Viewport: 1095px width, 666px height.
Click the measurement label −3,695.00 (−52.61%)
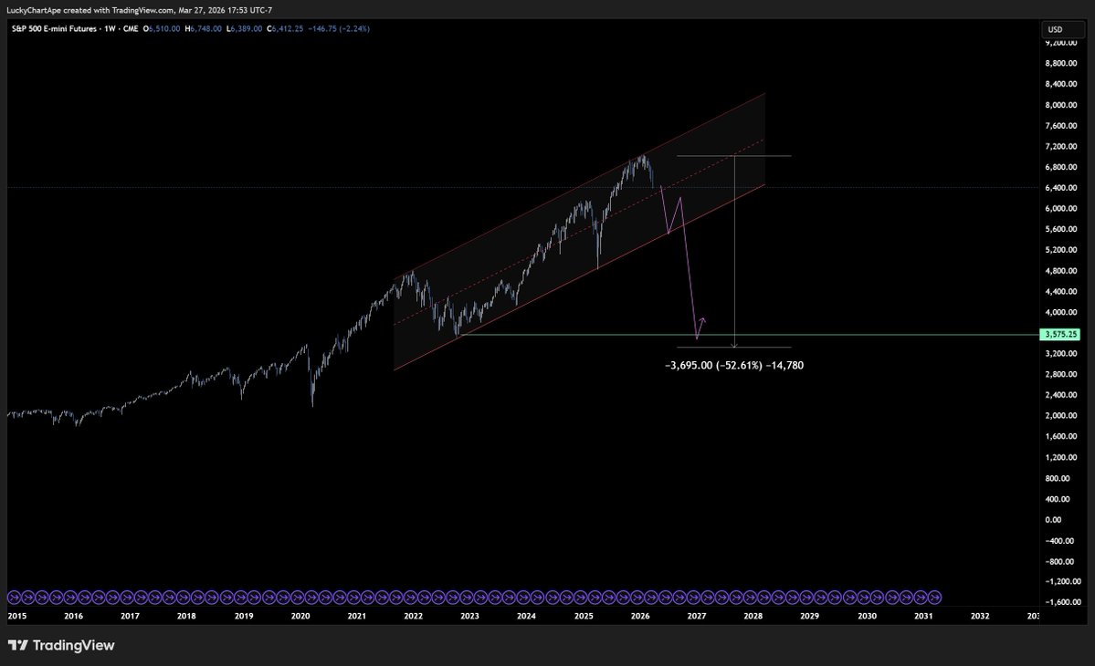click(713, 366)
